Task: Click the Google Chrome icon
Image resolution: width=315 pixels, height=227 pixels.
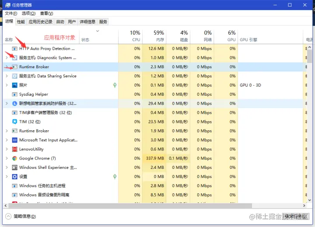Action: (x=15, y=158)
